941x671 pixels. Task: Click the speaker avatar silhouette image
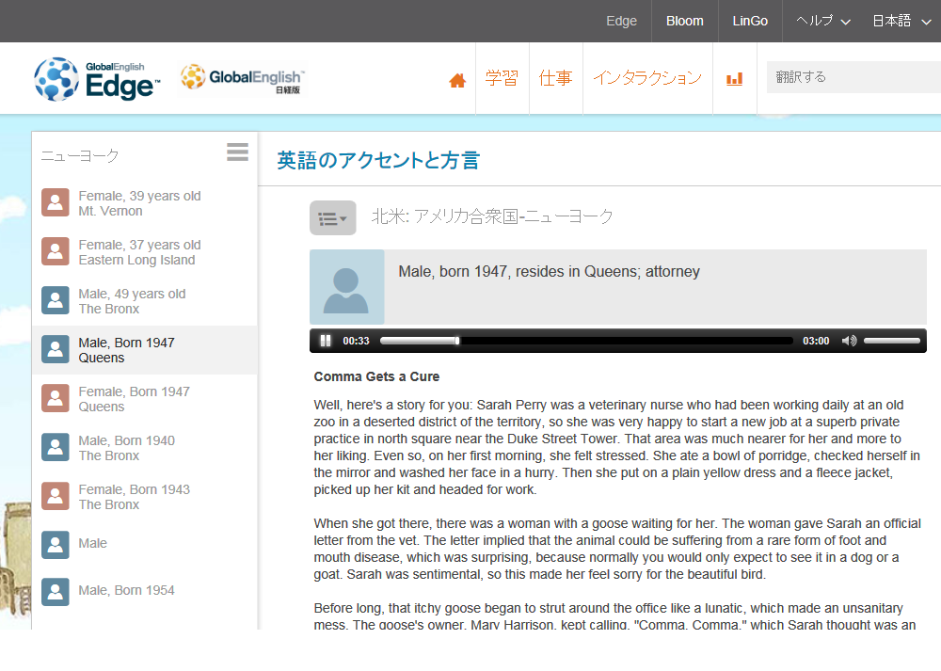[x=347, y=287]
